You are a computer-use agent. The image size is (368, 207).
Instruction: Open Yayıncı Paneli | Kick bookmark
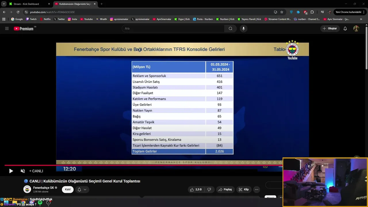[x=249, y=19]
